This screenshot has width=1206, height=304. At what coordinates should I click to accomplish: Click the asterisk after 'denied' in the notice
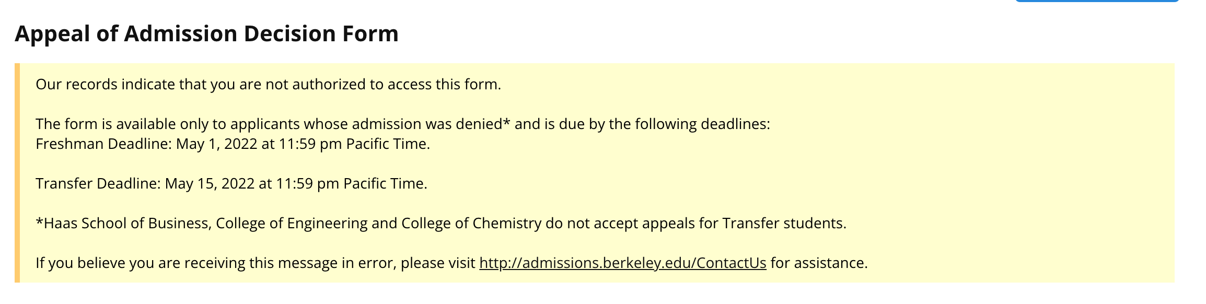point(506,123)
